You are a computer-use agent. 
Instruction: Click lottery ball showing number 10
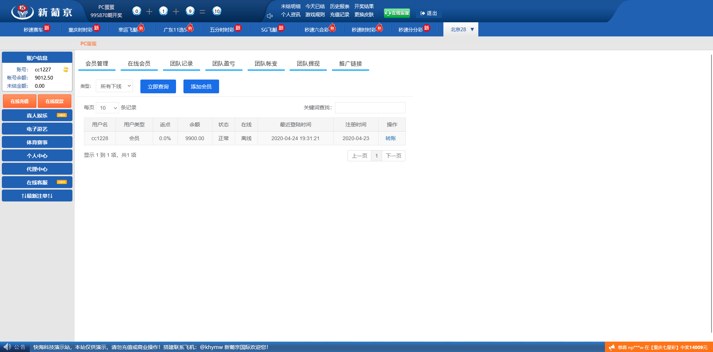tap(216, 11)
